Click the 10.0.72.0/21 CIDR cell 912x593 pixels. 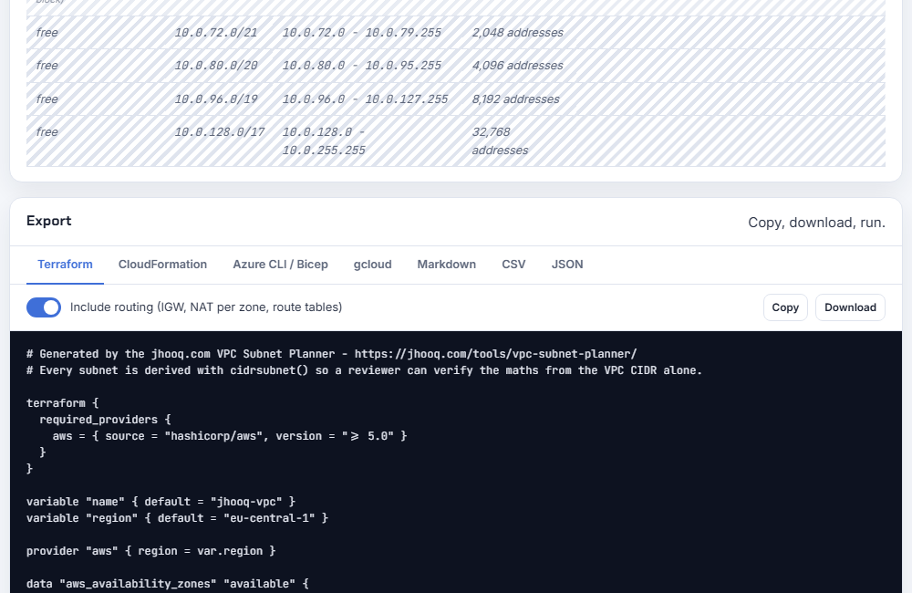pos(216,33)
